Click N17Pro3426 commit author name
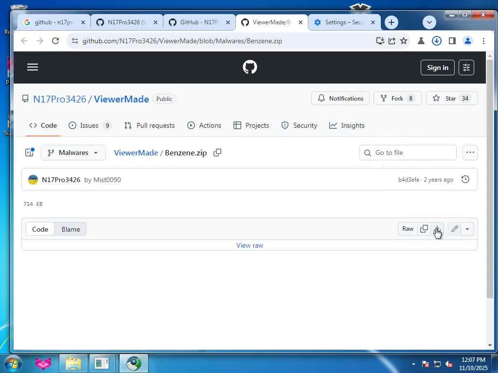This screenshot has height=373, width=498. (61, 180)
